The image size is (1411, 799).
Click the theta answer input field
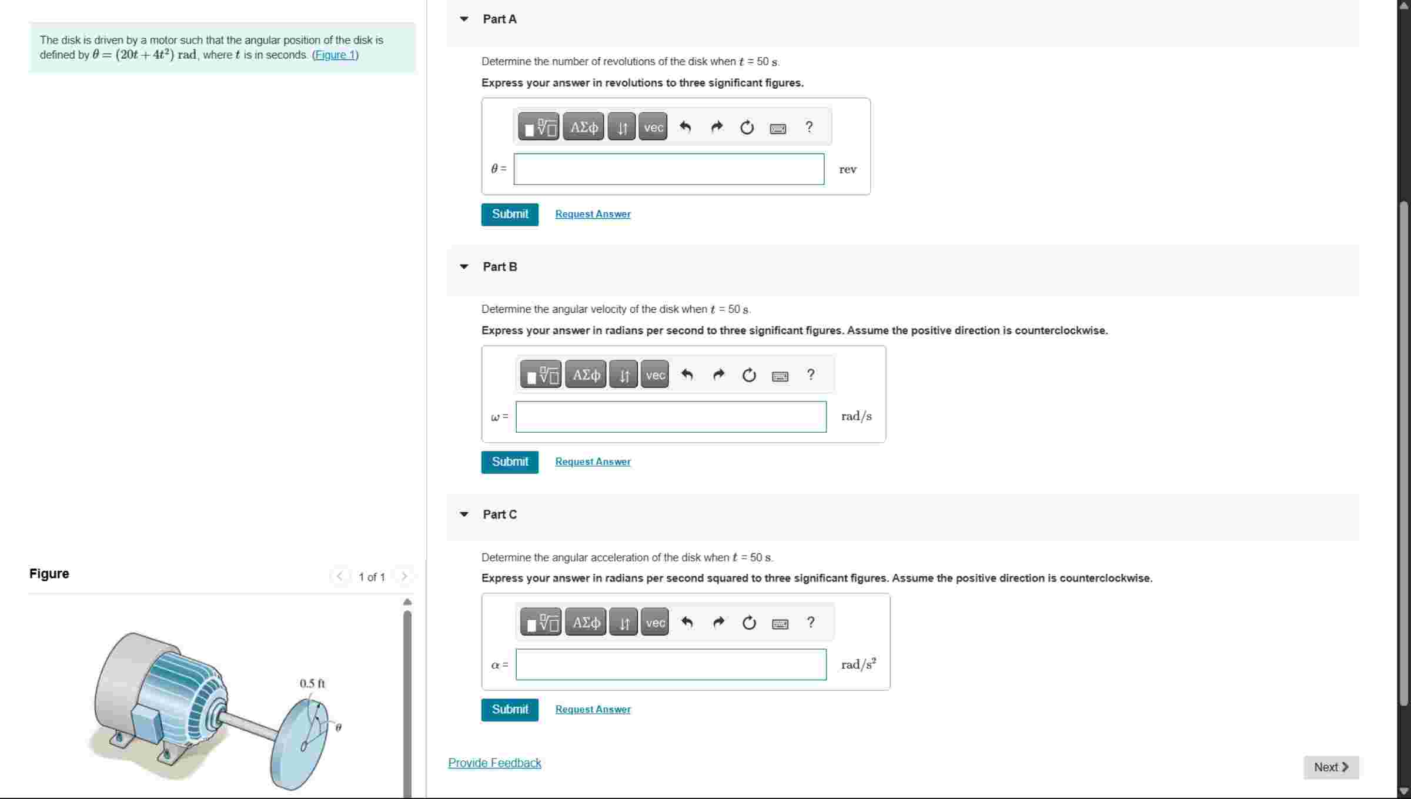pos(668,169)
